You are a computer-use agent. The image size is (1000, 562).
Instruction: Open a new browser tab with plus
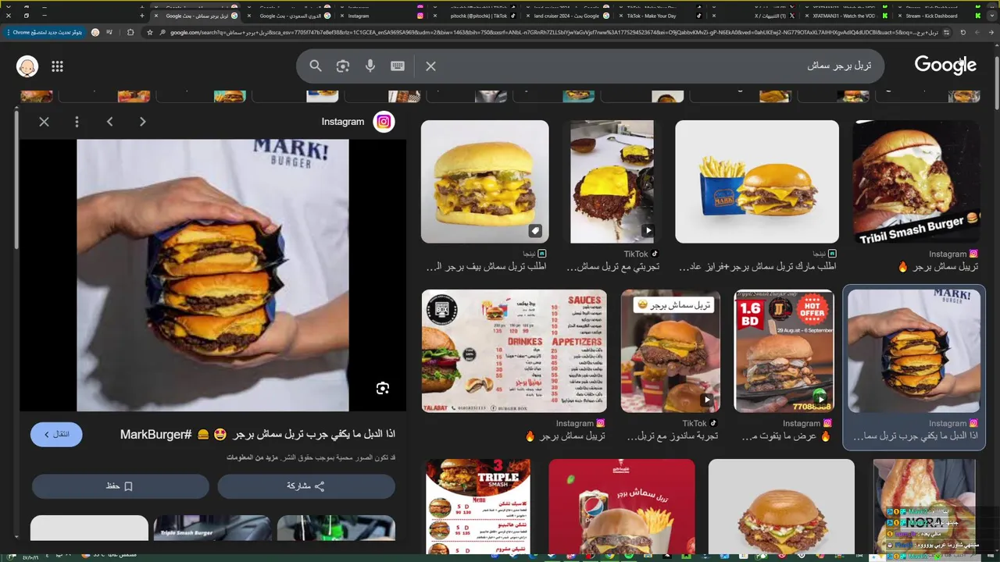tap(141, 16)
